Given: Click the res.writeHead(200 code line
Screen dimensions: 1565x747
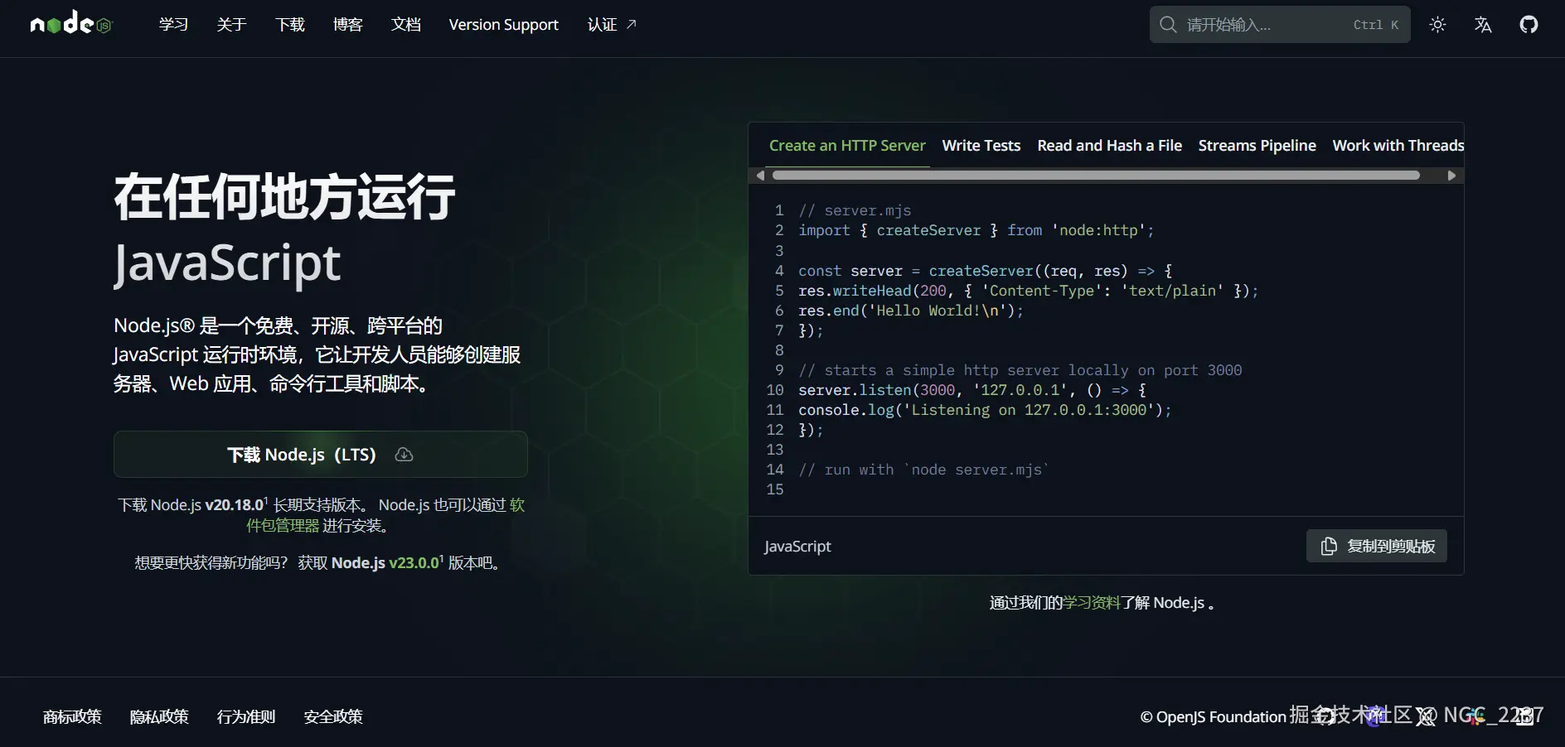Looking at the screenshot, I should (x=1029, y=291).
